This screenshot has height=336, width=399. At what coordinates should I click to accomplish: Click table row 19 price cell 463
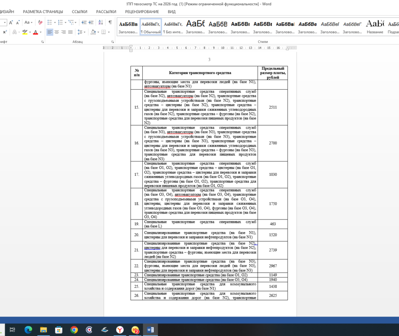click(272, 224)
